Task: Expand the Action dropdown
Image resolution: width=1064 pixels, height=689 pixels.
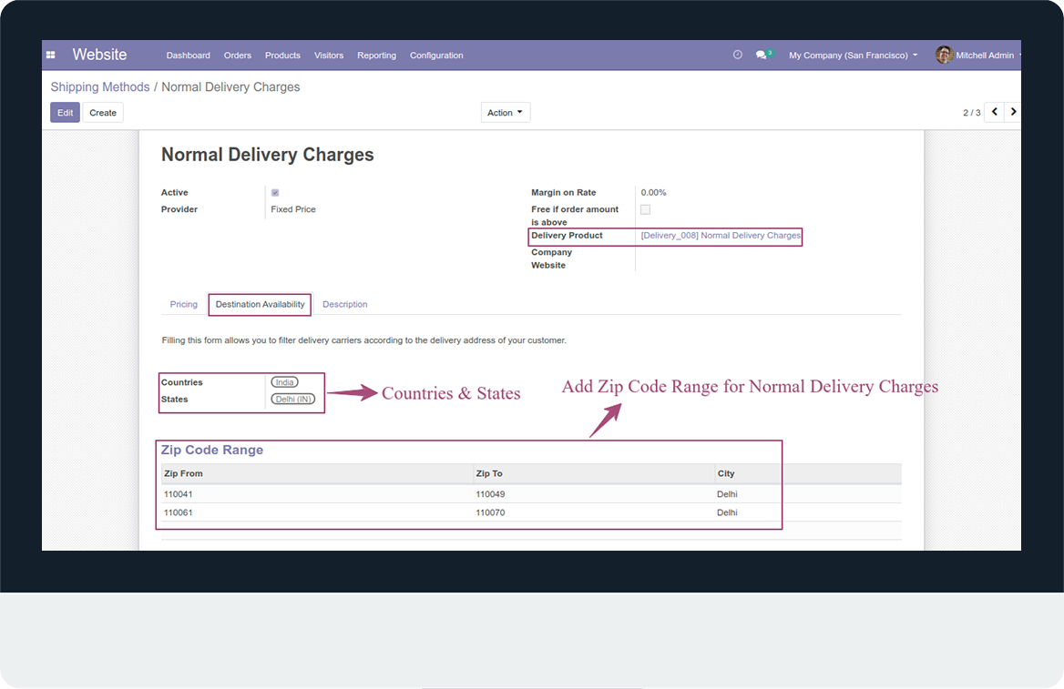Action: [505, 113]
